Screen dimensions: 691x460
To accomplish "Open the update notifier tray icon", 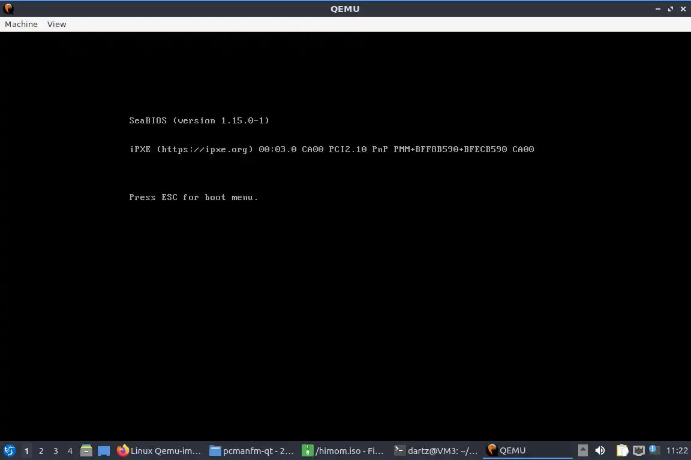I will tap(654, 449).
